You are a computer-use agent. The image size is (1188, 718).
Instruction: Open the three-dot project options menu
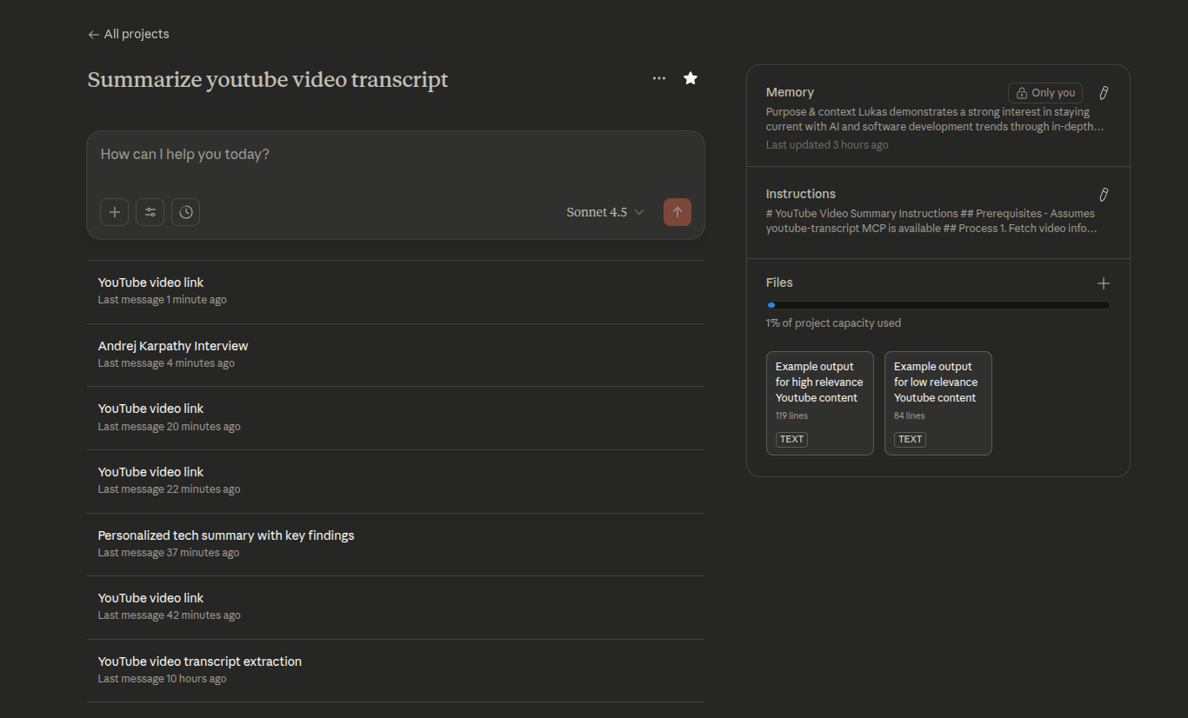click(x=659, y=78)
